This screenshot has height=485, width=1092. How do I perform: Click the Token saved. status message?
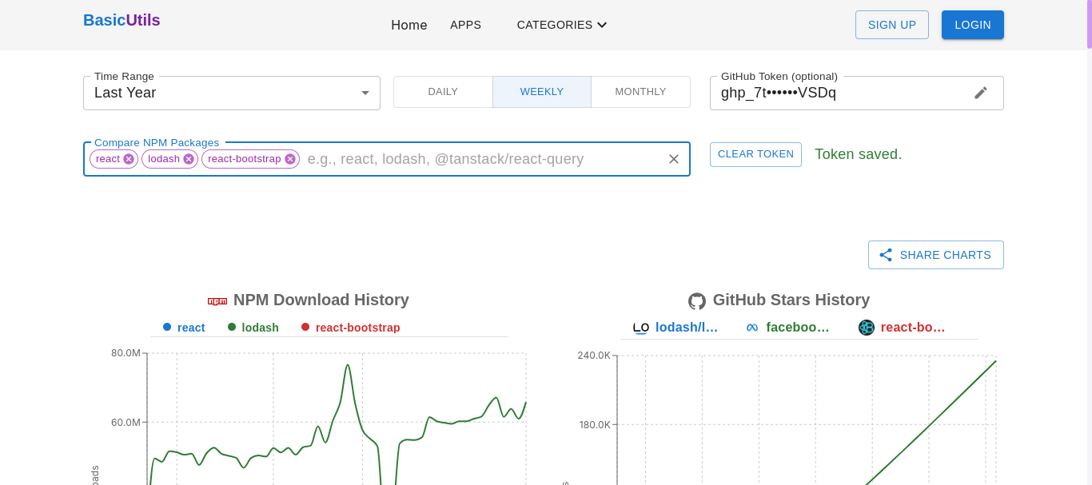(859, 154)
